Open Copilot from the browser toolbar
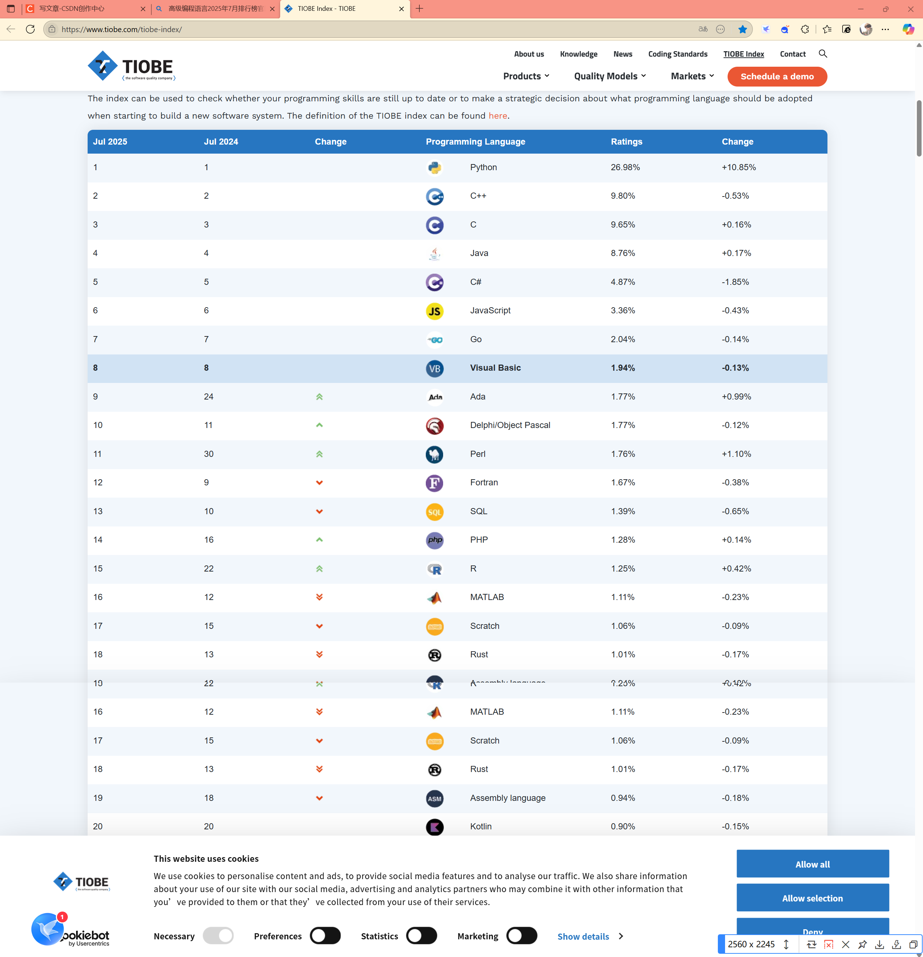Image resolution: width=923 pixels, height=957 pixels. click(908, 29)
